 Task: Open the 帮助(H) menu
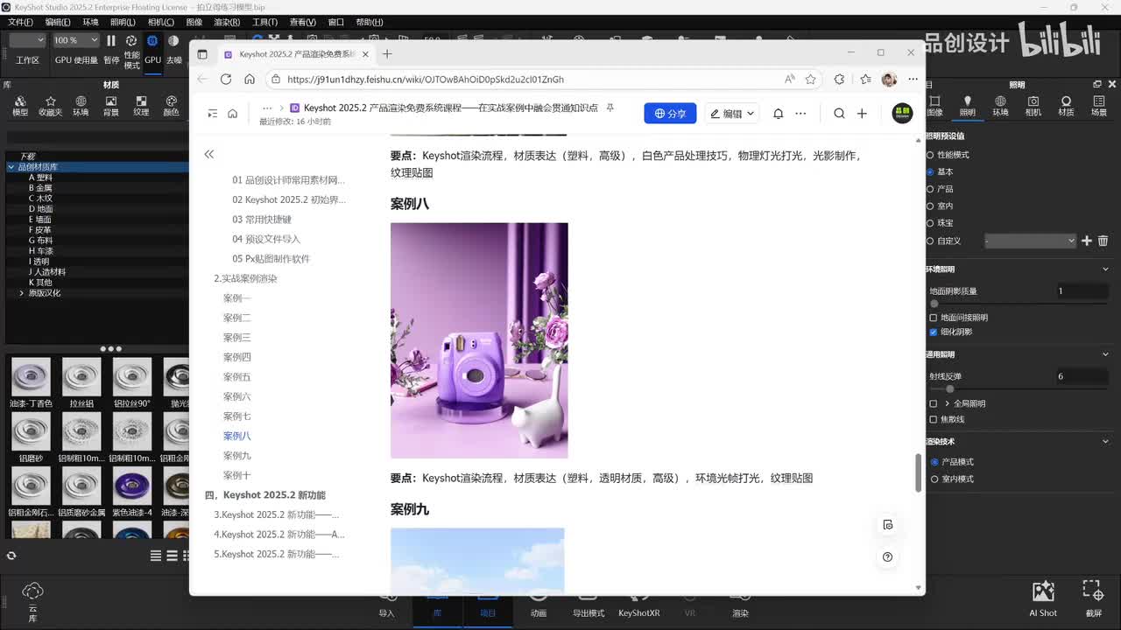369,22
